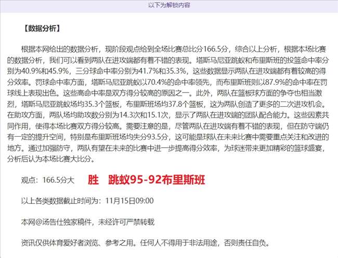The image size is (338, 258).
Task: Click the 本网@汤告仕独家稿件 copyright line
Action: [88, 222]
